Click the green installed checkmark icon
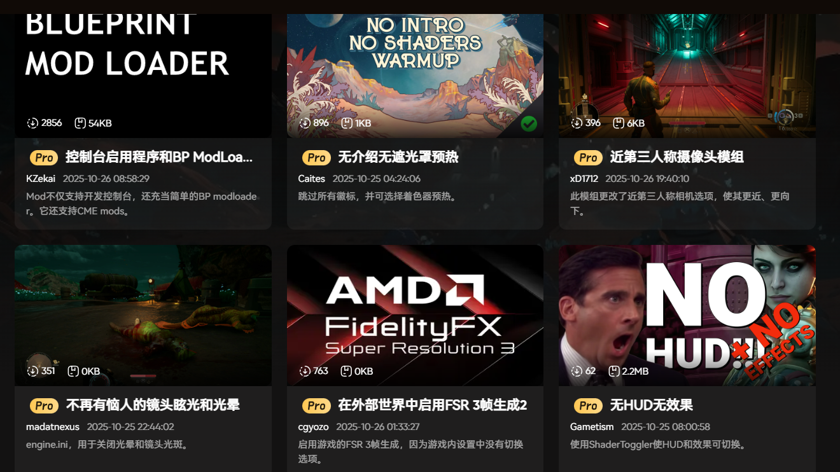840x472 pixels. (529, 123)
